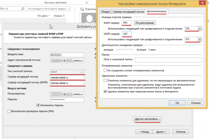The image size is (209, 140).
Task: Click the Введите имя input field
Action: (x=67, y=55)
